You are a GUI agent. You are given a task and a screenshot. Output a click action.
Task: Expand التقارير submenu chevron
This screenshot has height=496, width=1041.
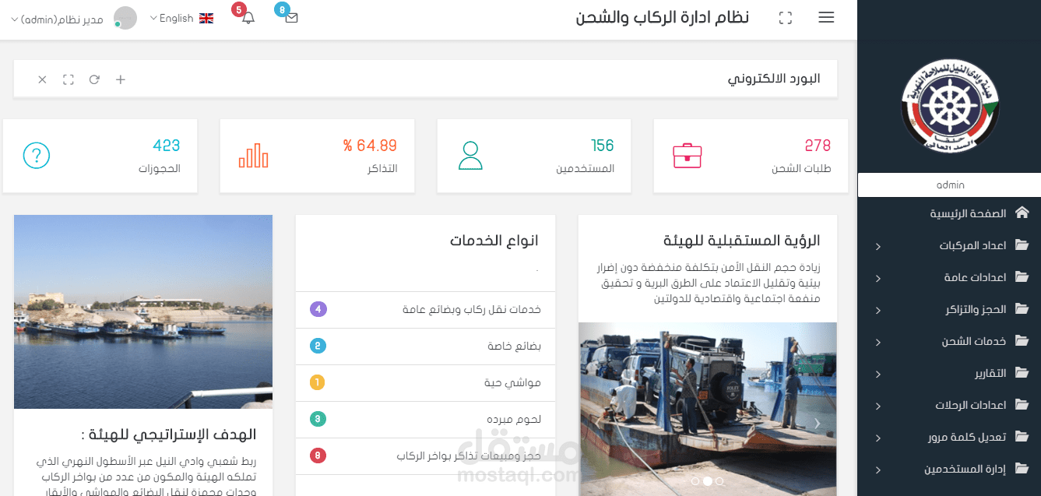(x=877, y=374)
